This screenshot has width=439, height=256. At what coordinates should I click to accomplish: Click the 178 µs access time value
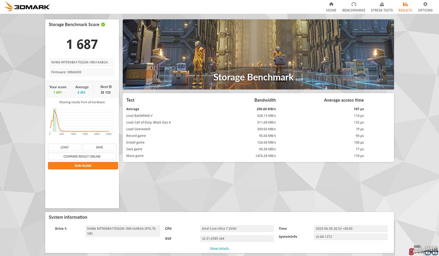coord(358,156)
